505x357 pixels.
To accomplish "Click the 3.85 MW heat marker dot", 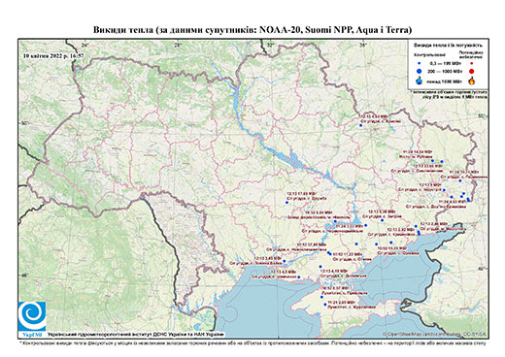I will [285, 261].
